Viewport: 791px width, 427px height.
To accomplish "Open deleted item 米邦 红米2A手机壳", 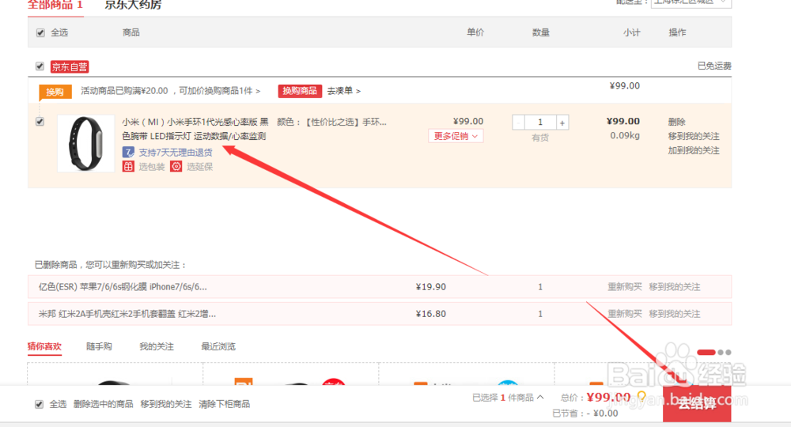I will [x=127, y=314].
